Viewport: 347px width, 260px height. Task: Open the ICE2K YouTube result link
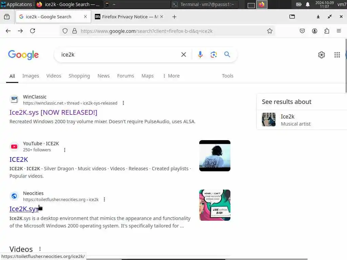point(19,159)
